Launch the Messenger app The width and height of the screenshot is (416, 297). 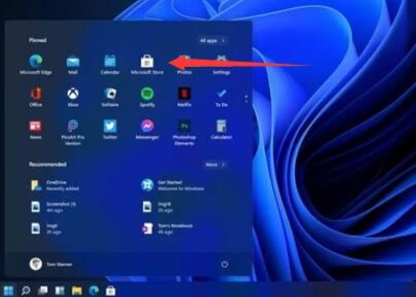click(x=147, y=130)
